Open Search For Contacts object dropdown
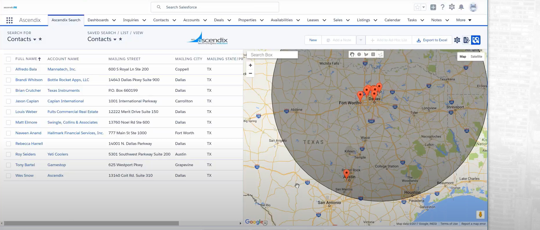 35,39
